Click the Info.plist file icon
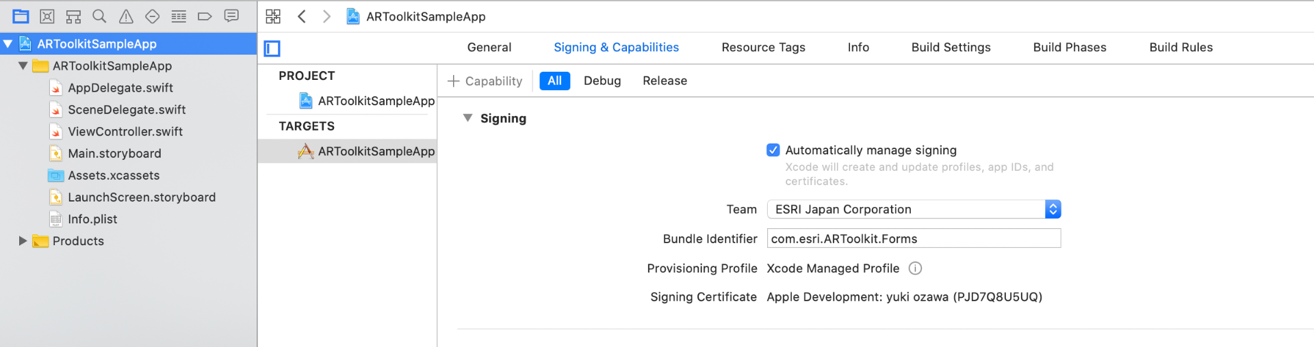Screen dimensions: 1314x347 [56, 219]
